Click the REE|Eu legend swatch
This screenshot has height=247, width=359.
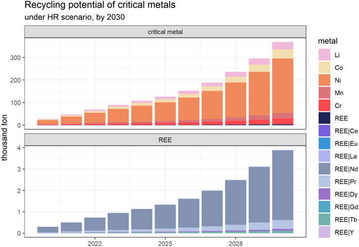tap(324, 144)
